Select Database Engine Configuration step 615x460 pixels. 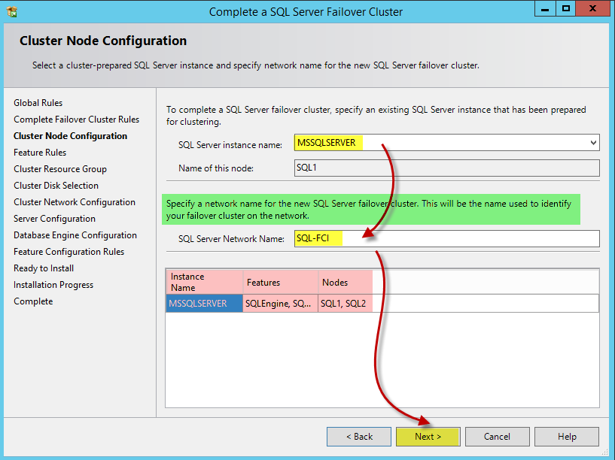tap(75, 235)
